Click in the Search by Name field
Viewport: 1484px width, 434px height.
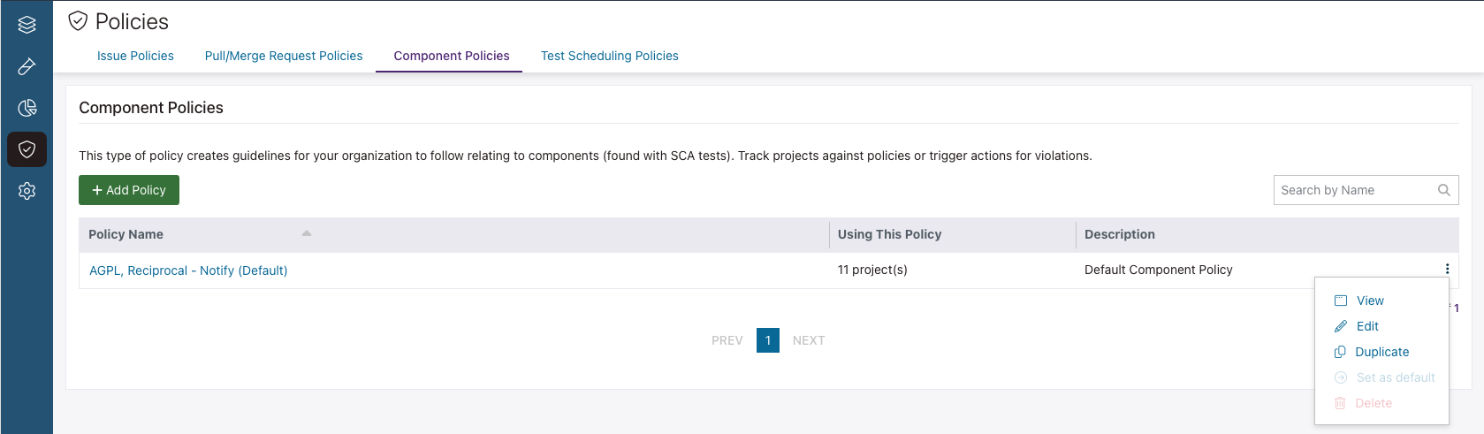click(x=1352, y=190)
